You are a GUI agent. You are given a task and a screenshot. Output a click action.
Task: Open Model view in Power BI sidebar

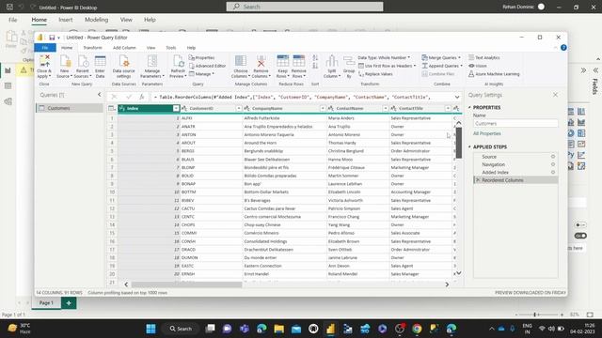pos(8,101)
